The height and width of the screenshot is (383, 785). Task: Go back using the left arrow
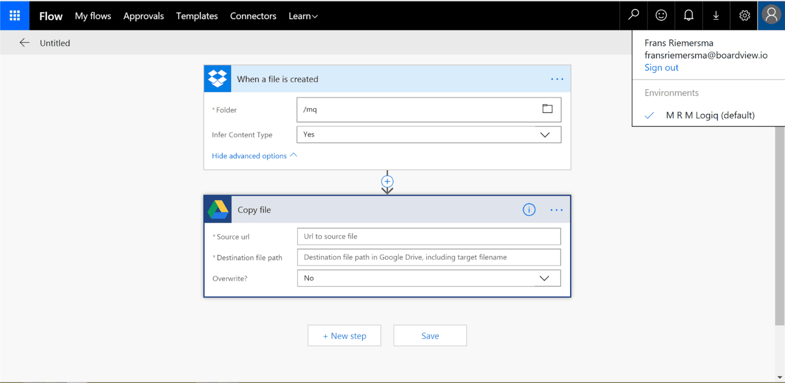24,43
